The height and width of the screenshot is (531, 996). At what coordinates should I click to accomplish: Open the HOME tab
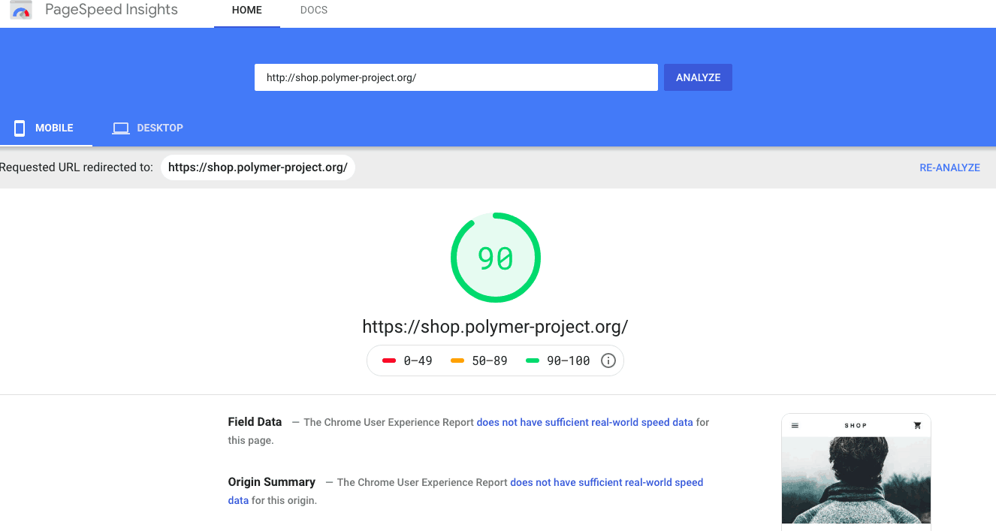[247, 11]
